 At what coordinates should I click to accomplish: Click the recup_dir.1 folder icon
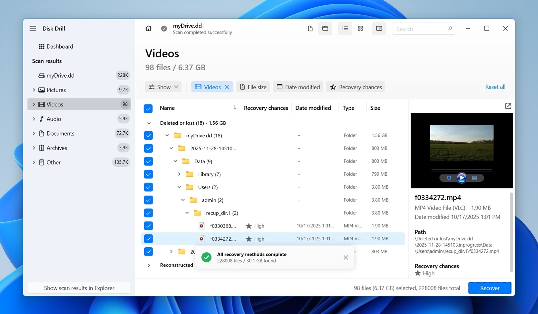click(197, 213)
